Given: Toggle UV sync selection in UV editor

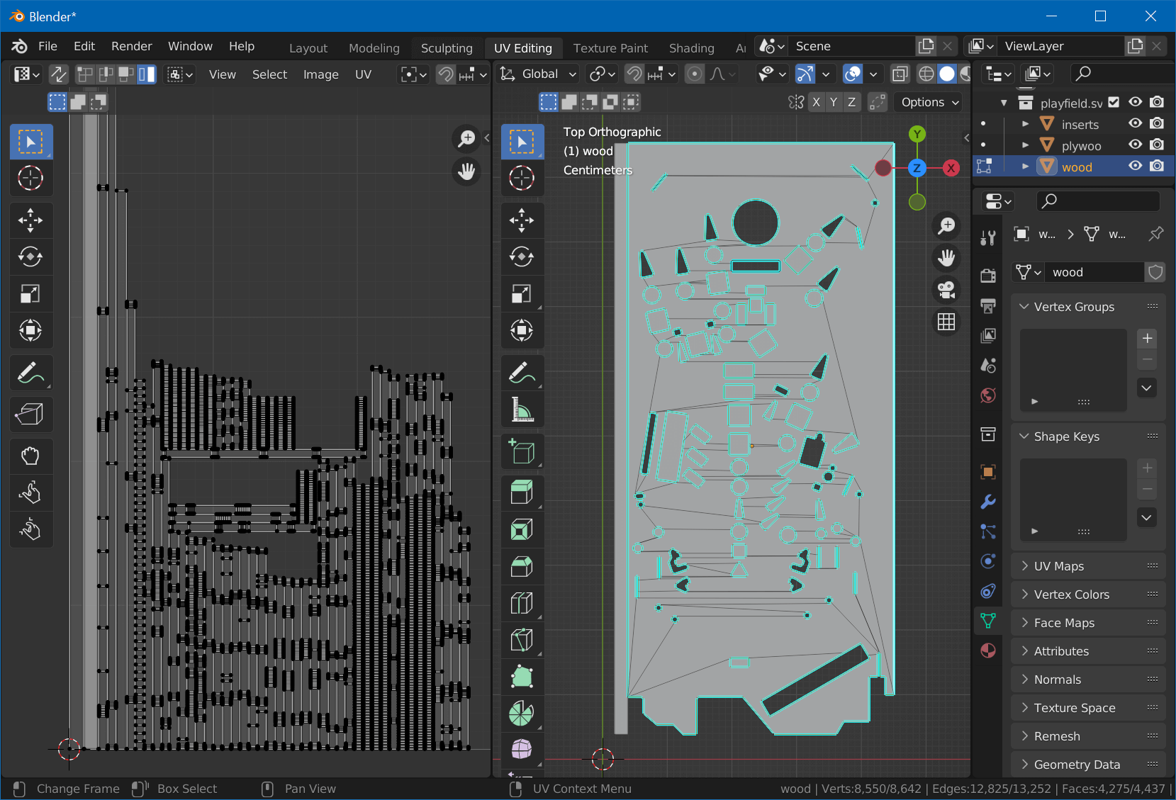Looking at the screenshot, I should click(x=58, y=74).
